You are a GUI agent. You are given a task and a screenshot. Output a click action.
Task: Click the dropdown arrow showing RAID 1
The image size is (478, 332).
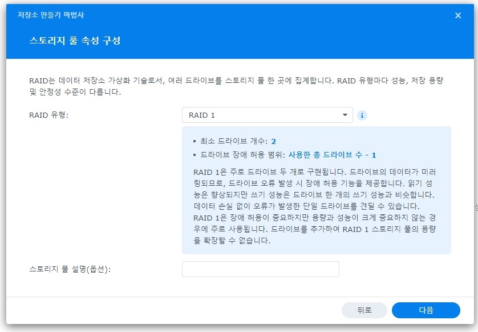(345, 115)
